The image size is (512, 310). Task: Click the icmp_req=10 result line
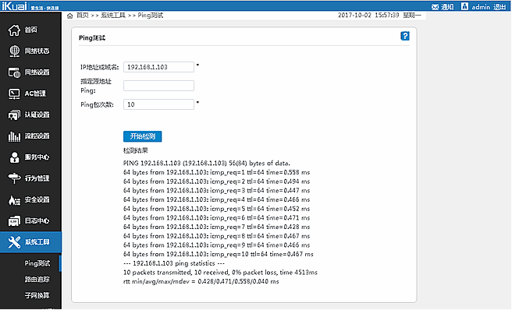point(218,254)
